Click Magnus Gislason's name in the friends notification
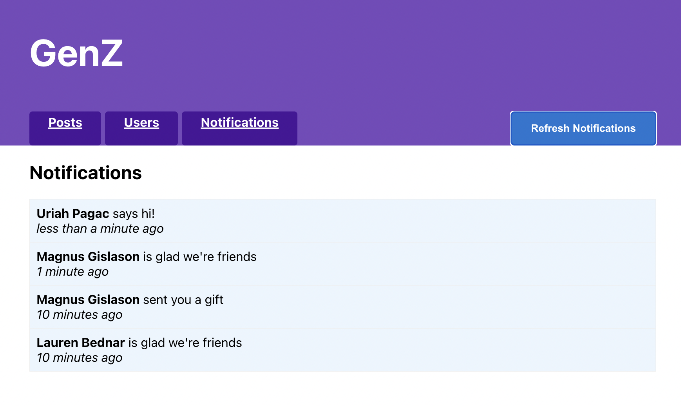 point(88,257)
